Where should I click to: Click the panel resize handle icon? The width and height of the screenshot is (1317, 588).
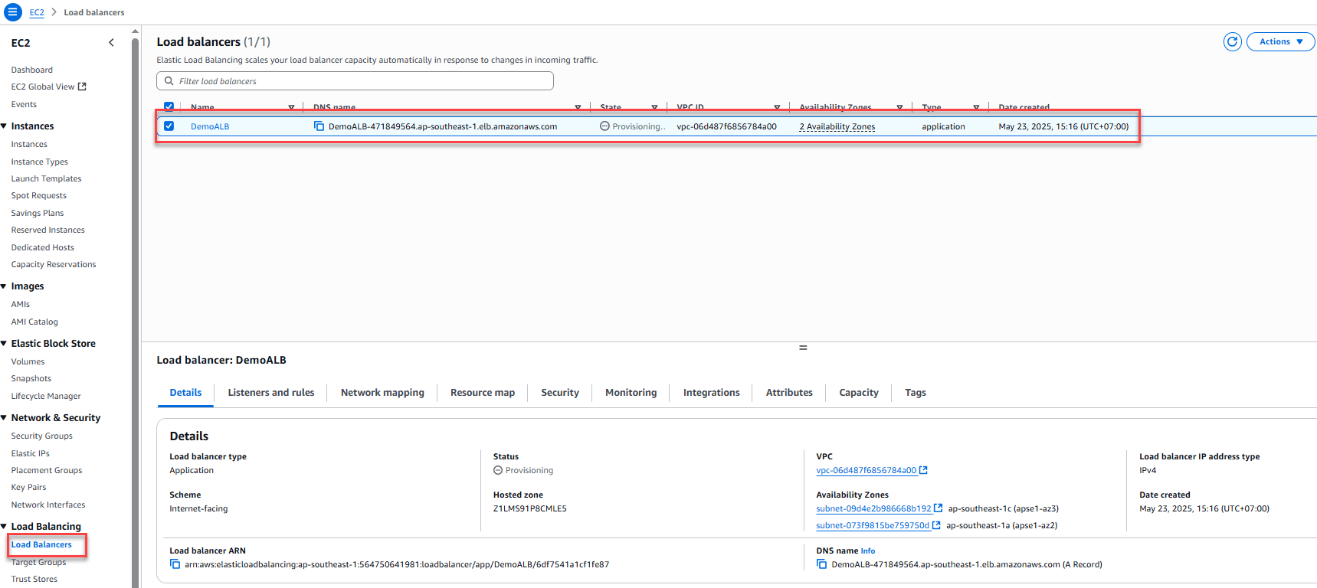click(x=803, y=348)
